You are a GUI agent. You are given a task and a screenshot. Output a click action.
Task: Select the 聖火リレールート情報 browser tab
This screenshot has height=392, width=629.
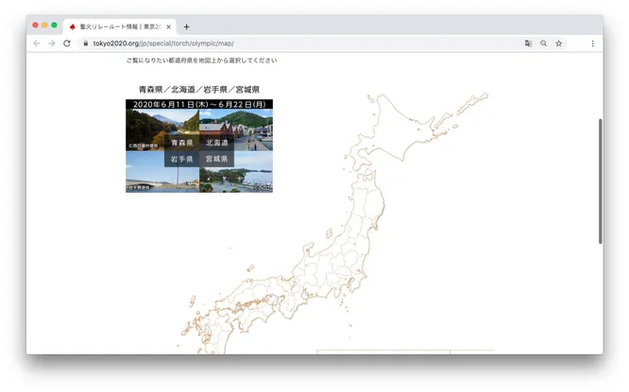tap(120, 26)
